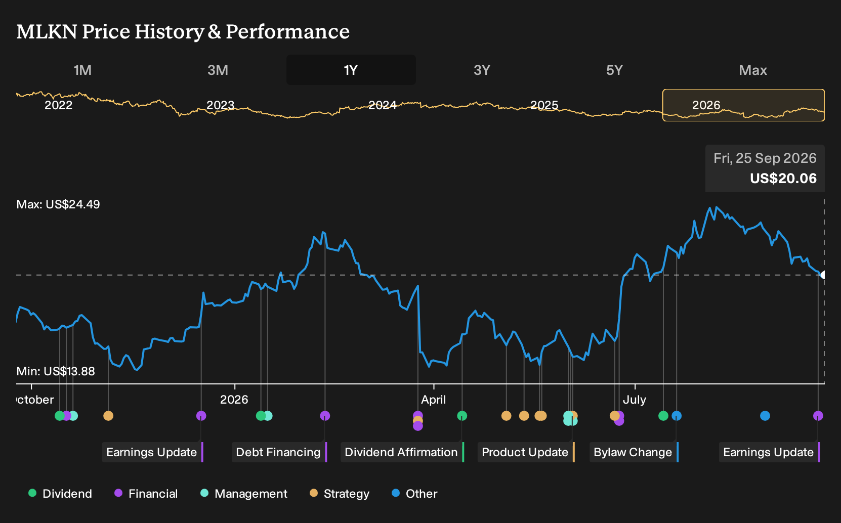The image size is (841, 523).
Task: Click the teal Management marker just after the 2026 label
Action: click(x=268, y=416)
